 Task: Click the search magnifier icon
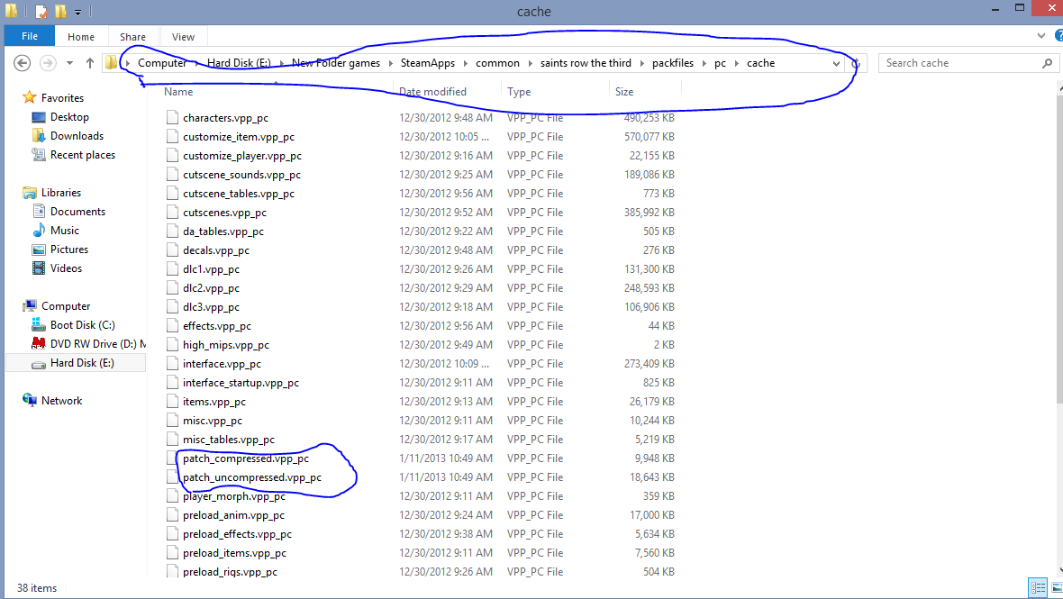click(1048, 63)
